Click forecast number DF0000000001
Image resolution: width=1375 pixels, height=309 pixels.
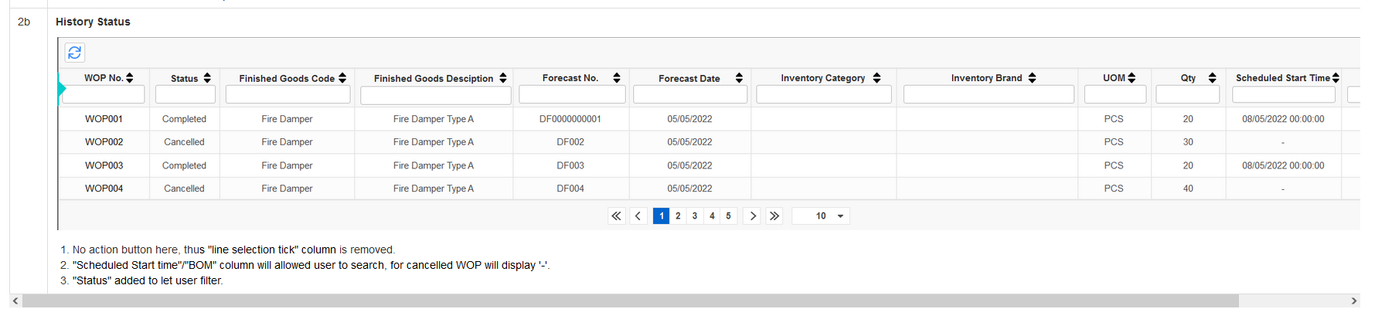[x=570, y=119]
